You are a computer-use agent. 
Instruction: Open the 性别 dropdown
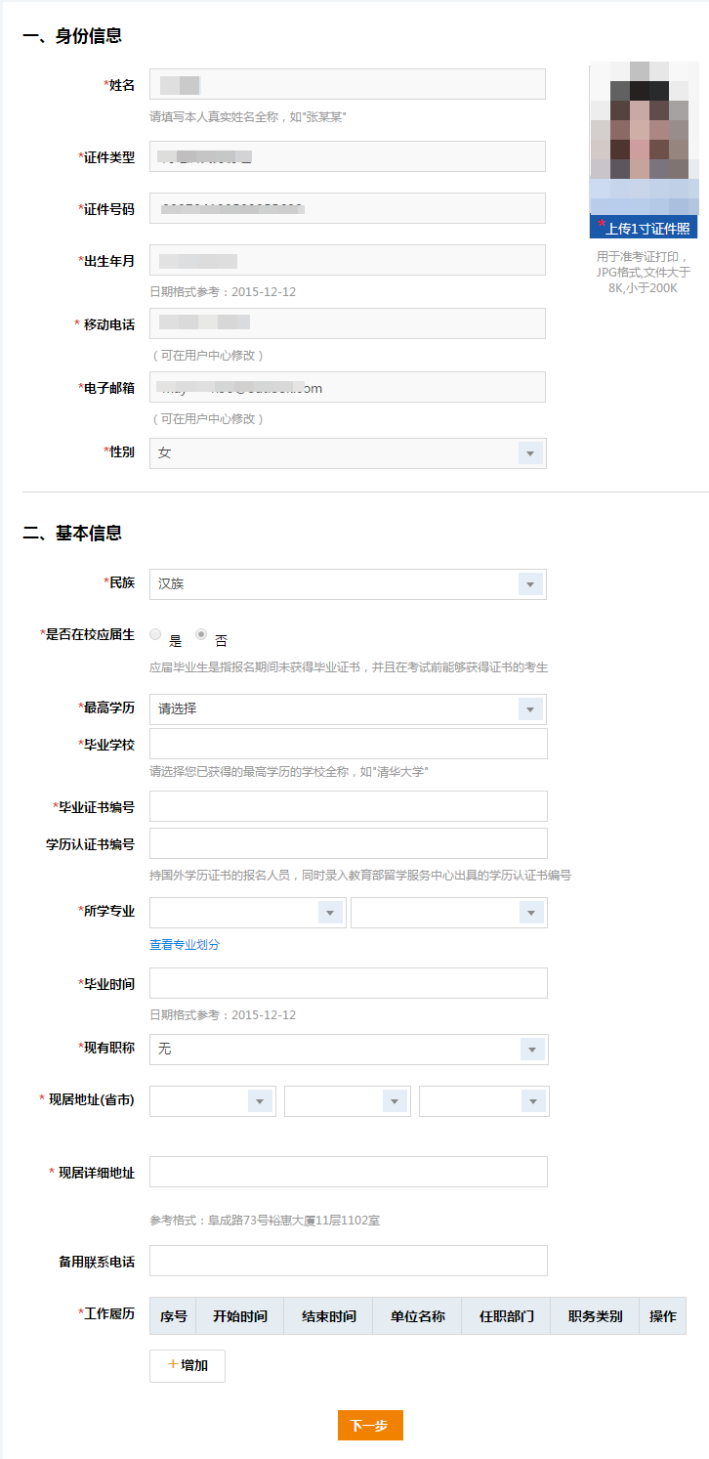(x=348, y=453)
